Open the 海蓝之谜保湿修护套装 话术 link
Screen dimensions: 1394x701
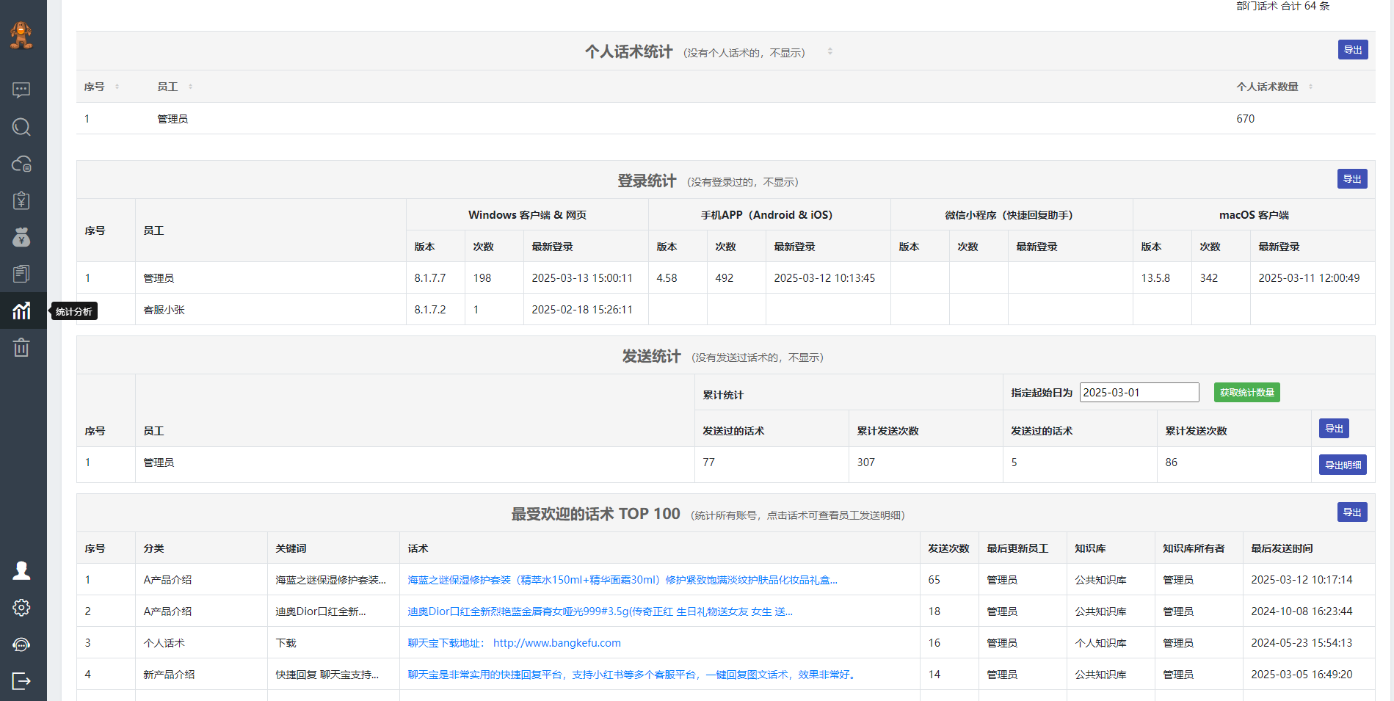[x=622, y=580]
